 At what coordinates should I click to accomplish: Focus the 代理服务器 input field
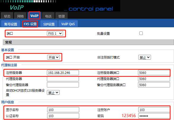click(63, 79)
